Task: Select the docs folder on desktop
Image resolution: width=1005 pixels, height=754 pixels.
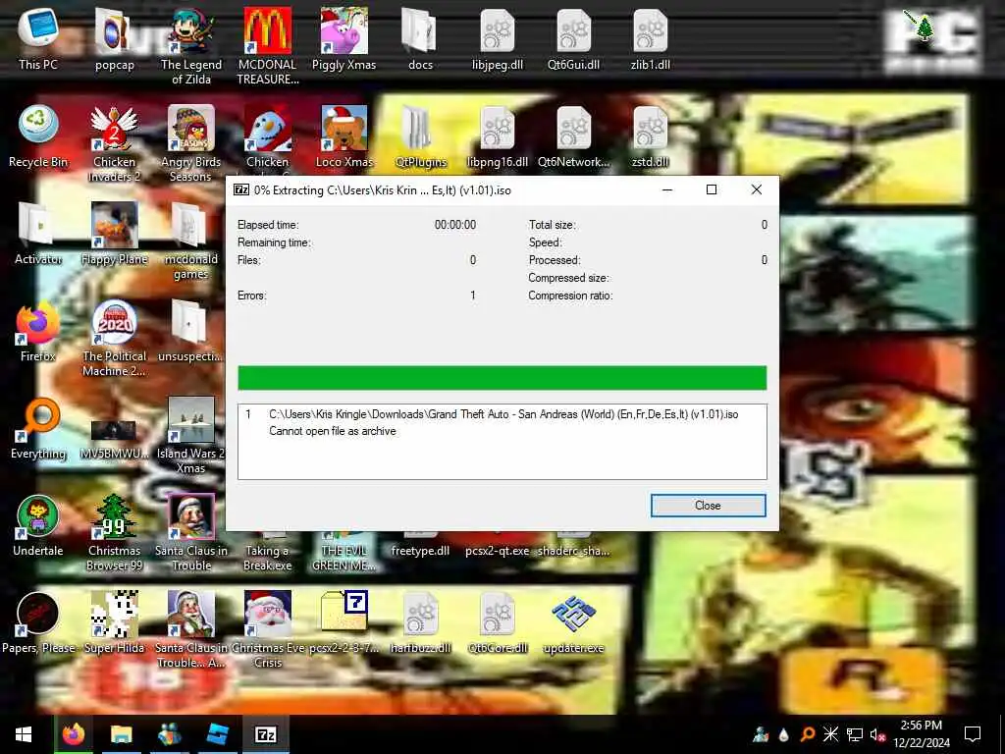Action: [420, 38]
